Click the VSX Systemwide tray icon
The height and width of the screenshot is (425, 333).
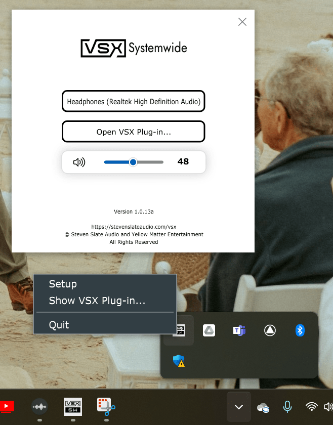coord(180,330)
